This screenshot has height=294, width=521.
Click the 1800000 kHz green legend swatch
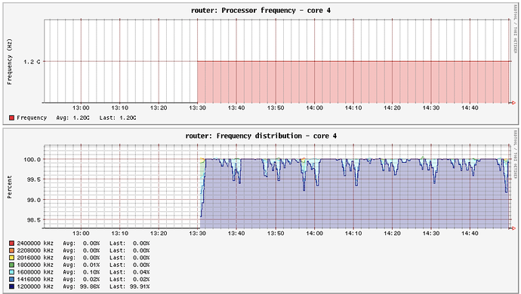[11, 265]
